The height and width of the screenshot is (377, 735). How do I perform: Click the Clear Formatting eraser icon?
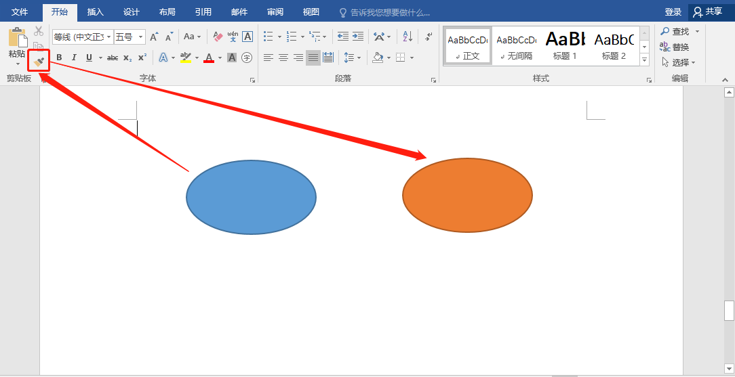218,37
